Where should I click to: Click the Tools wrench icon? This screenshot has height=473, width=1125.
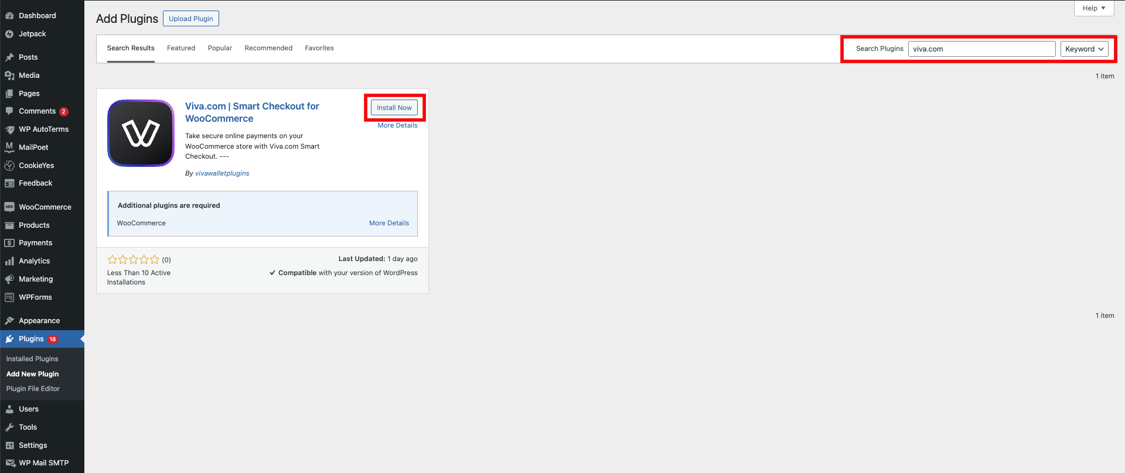(x=9, y=427)
